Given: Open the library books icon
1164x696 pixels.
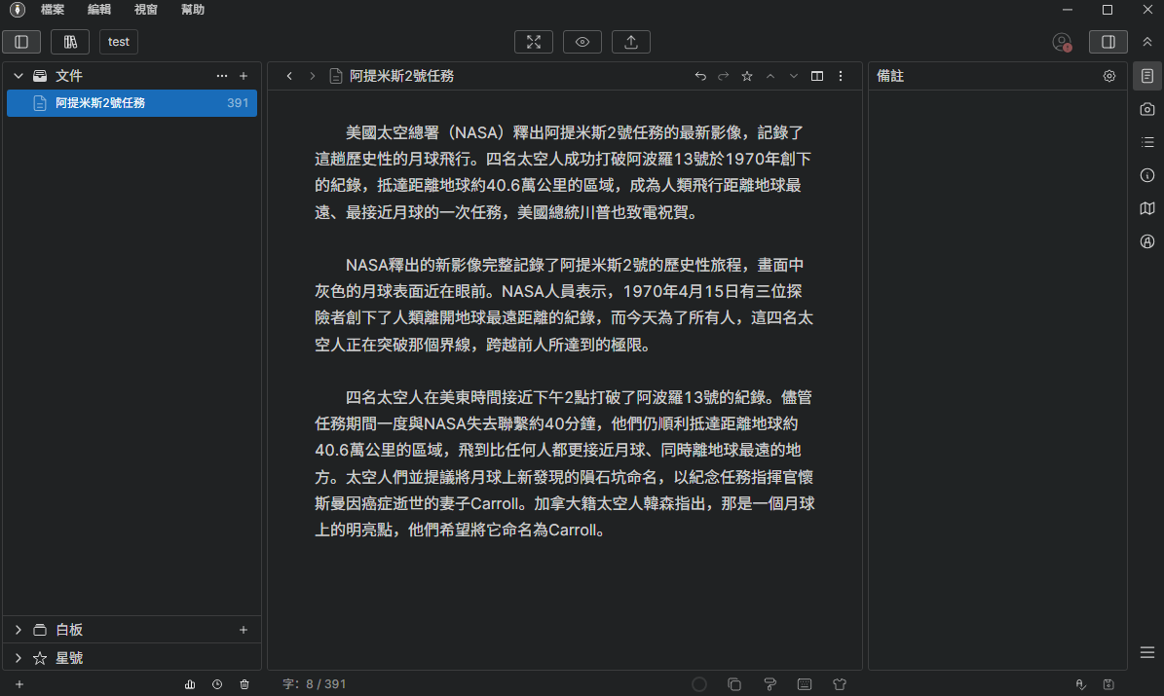Looking at the screenshot, I should (70, 42).
